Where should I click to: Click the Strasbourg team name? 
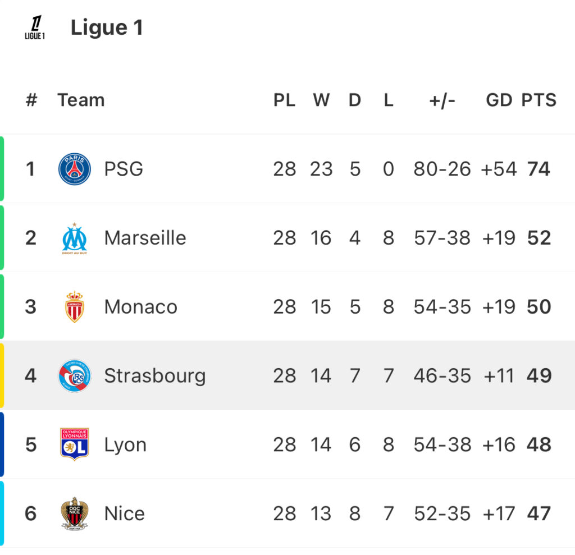[x=155, y=376]
